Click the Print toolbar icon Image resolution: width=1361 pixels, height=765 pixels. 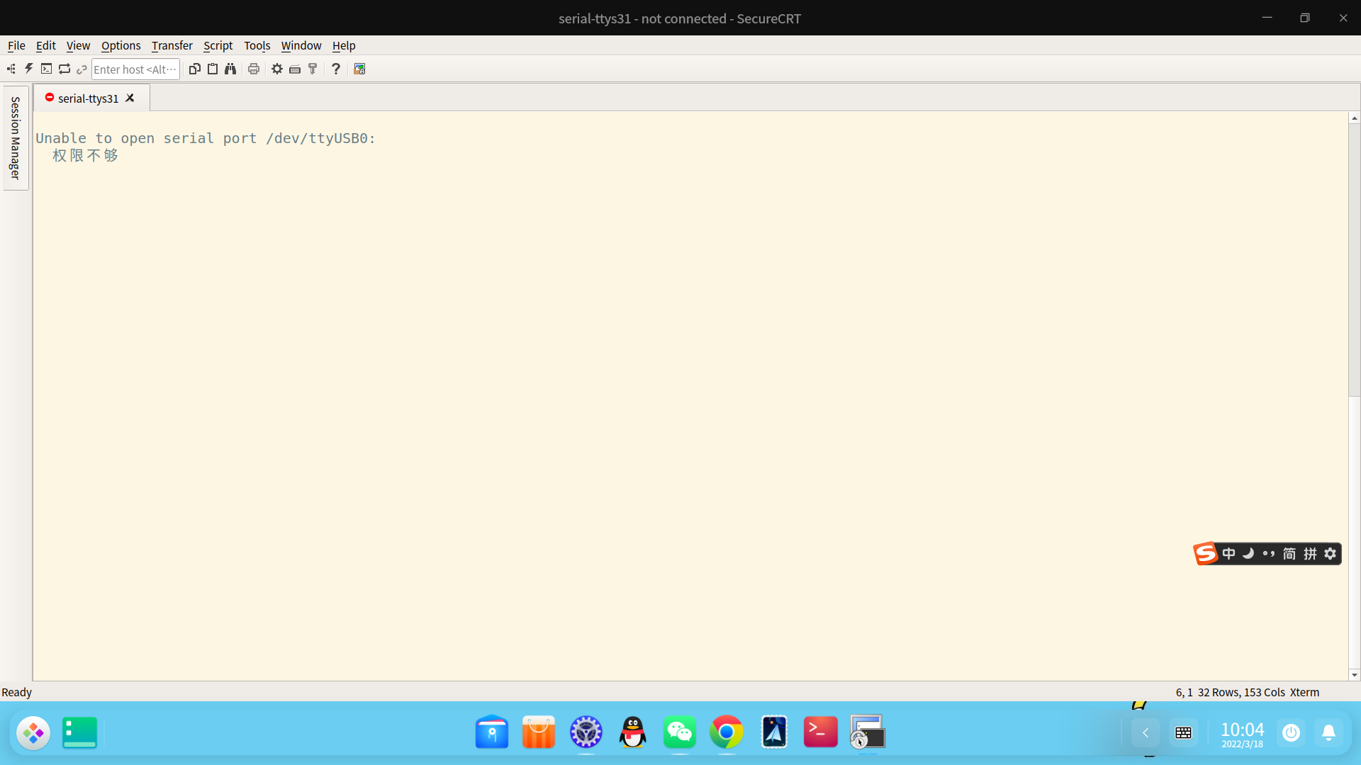click(x=254, y=69)
